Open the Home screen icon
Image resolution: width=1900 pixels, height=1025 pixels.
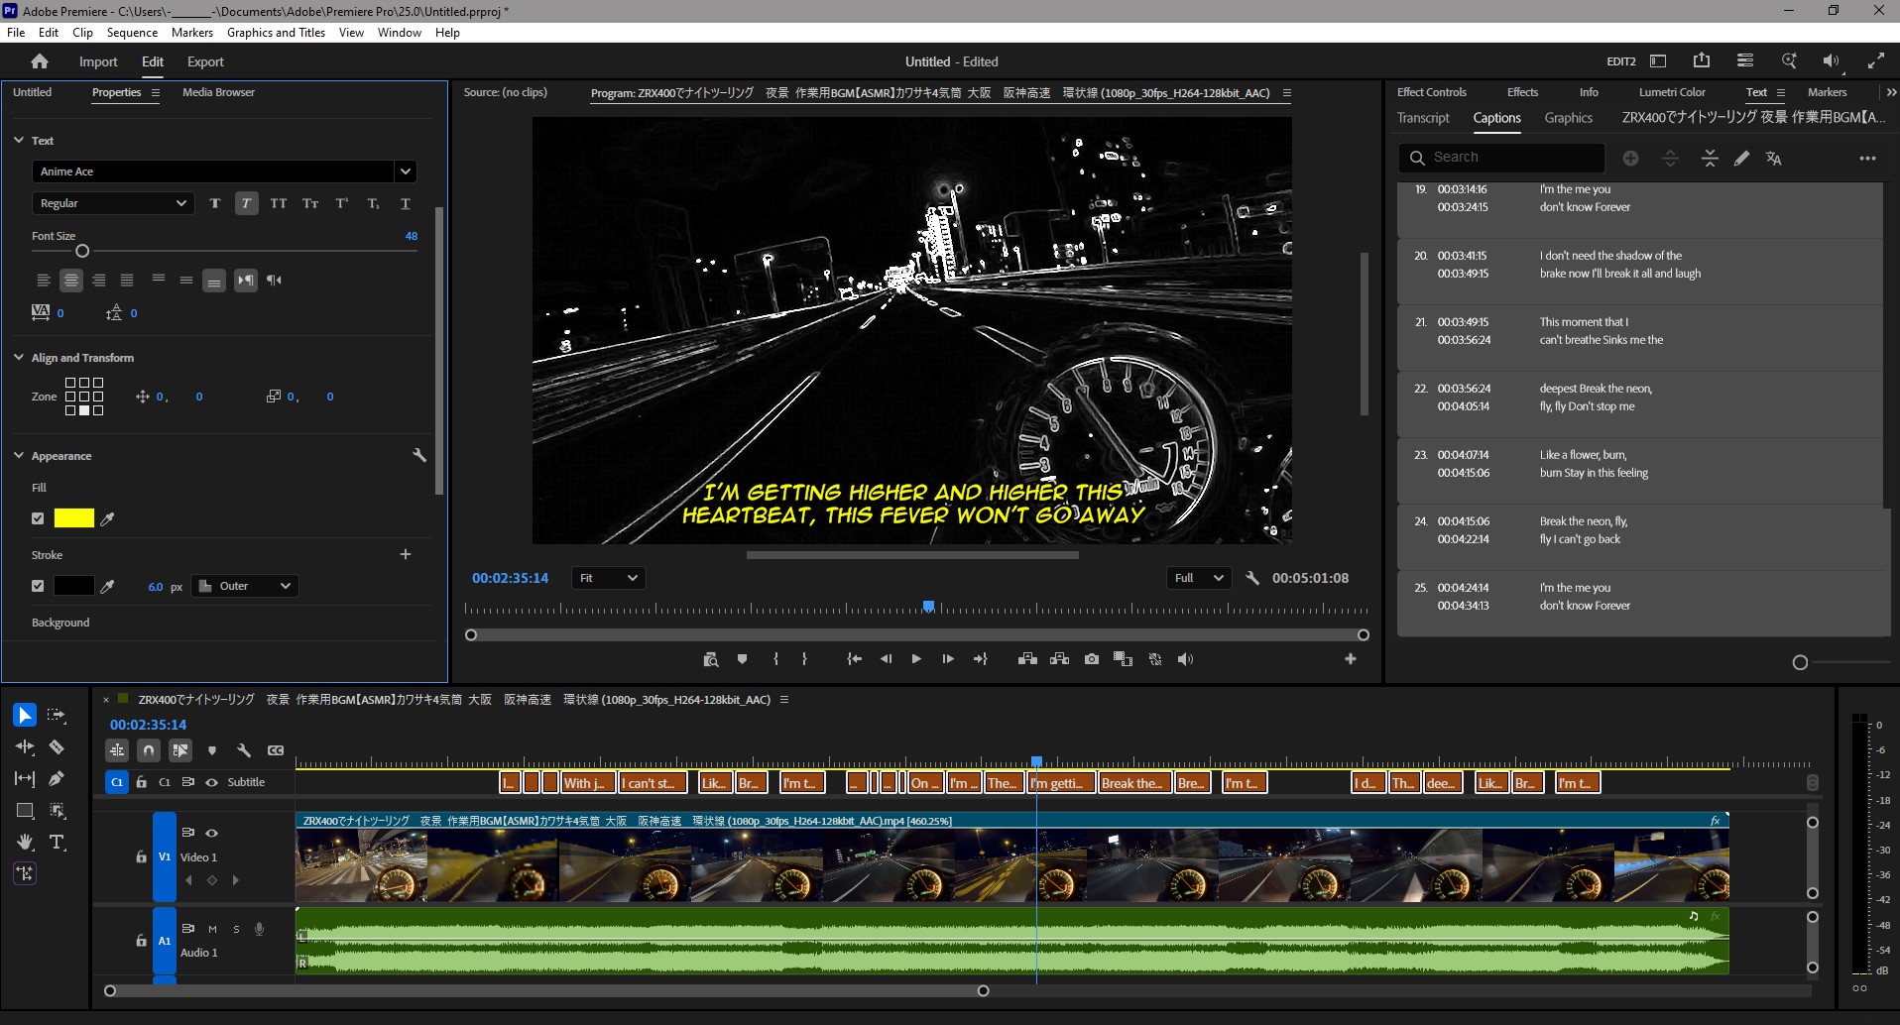point(40,61)
